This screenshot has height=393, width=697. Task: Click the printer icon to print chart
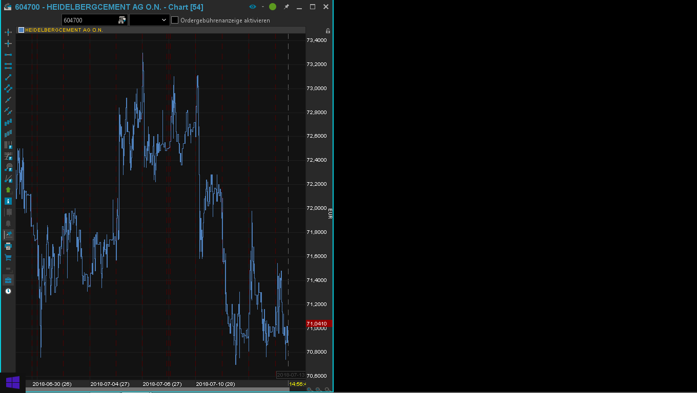click(x=8, y=246)
